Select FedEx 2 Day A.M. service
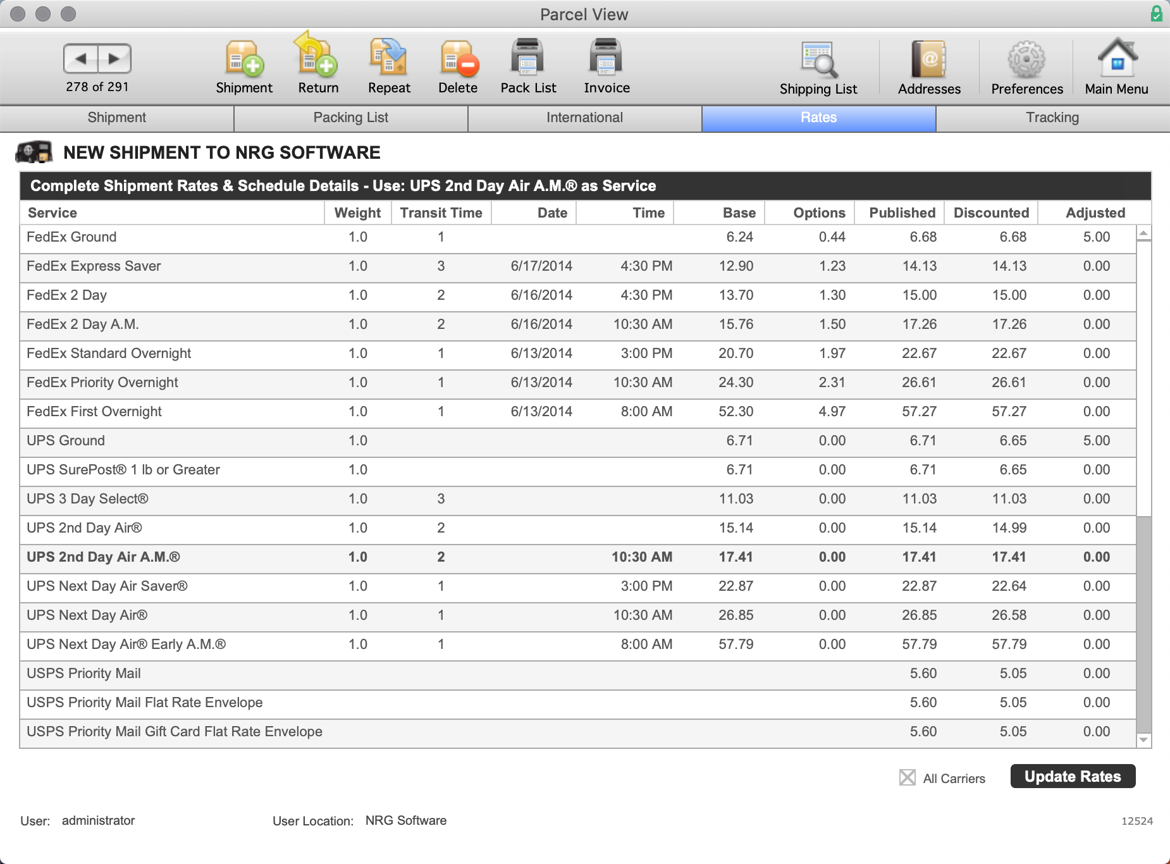Viewport: 1170px width, 864px height. (578, 325)
